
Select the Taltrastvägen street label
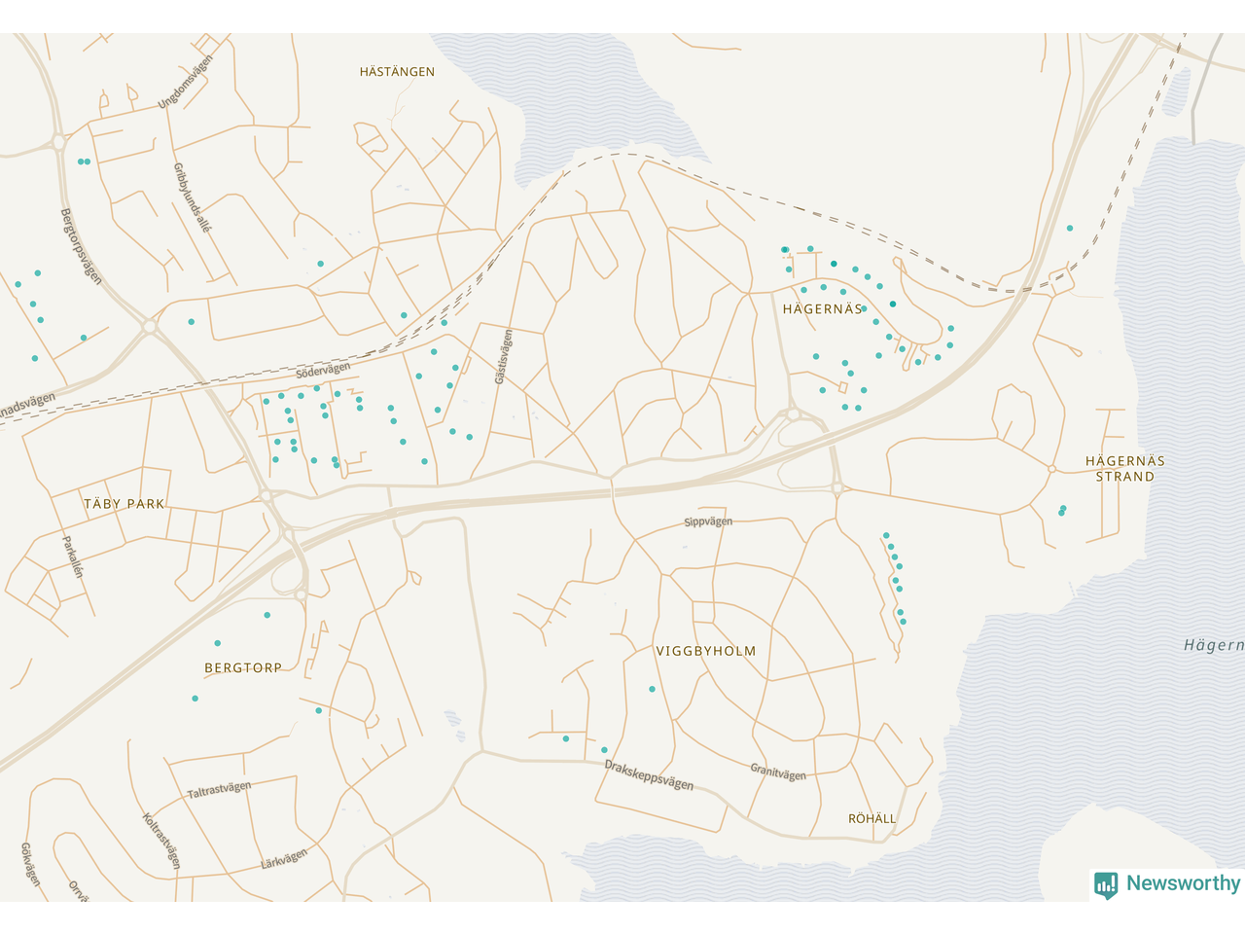(219, 790)
